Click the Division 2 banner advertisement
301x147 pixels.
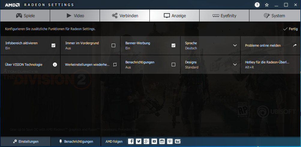click(151, 105)
